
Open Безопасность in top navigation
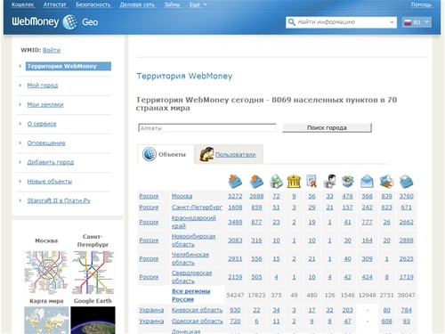point(93,4)
